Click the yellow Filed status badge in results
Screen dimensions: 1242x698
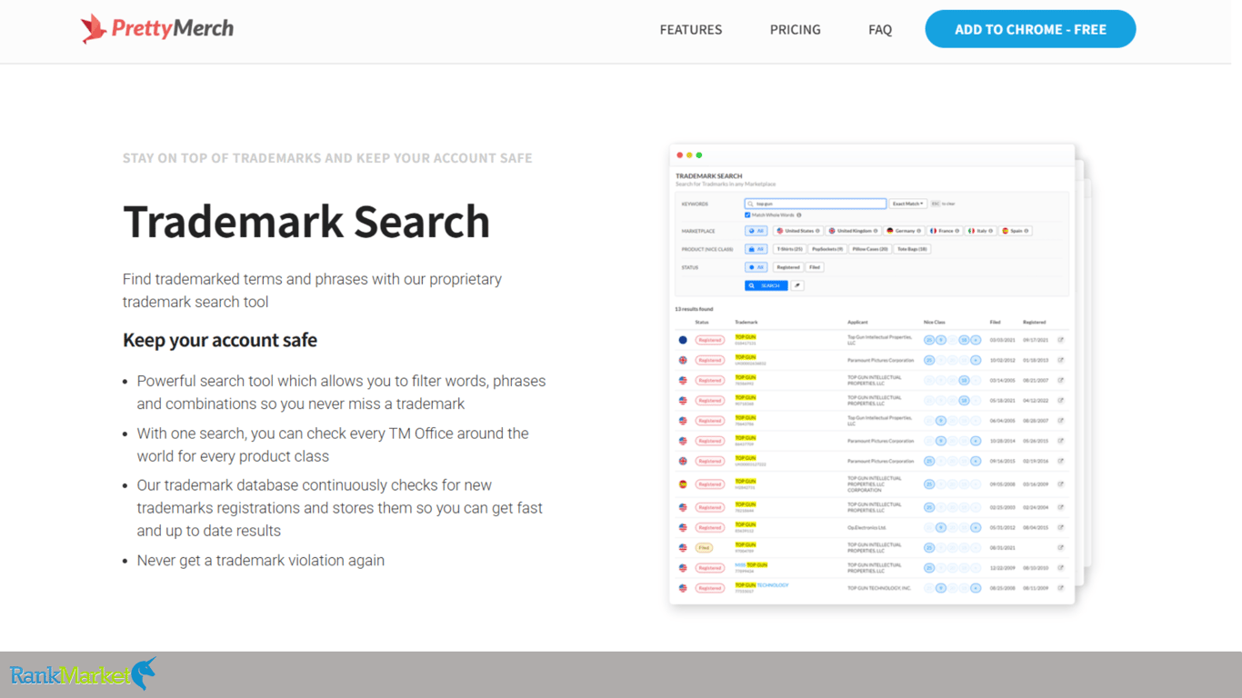704,548
